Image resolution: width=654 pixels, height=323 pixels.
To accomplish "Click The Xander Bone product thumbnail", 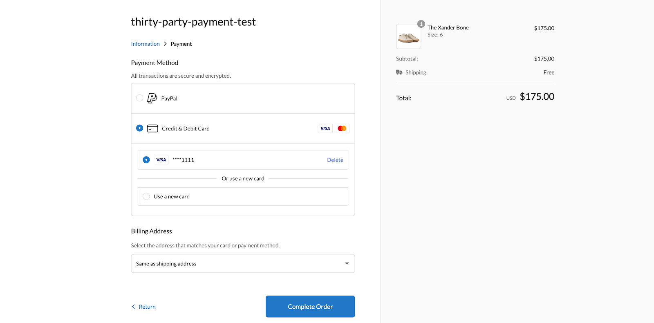I will [x=408, y=36].
